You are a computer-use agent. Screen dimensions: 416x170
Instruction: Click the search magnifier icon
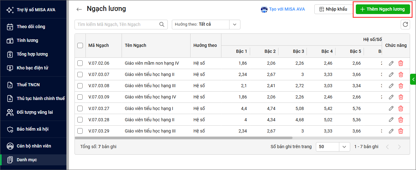pyautogui.click(x=162, y=24)
